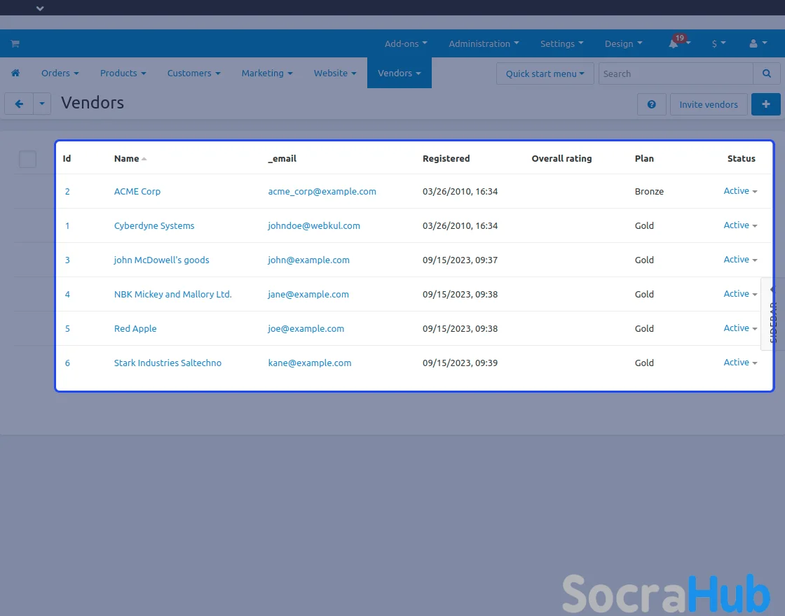Open the Cyberdyne Systems vendor link
This screenshot has height=616, width=785.
click(x=154, y=225)
